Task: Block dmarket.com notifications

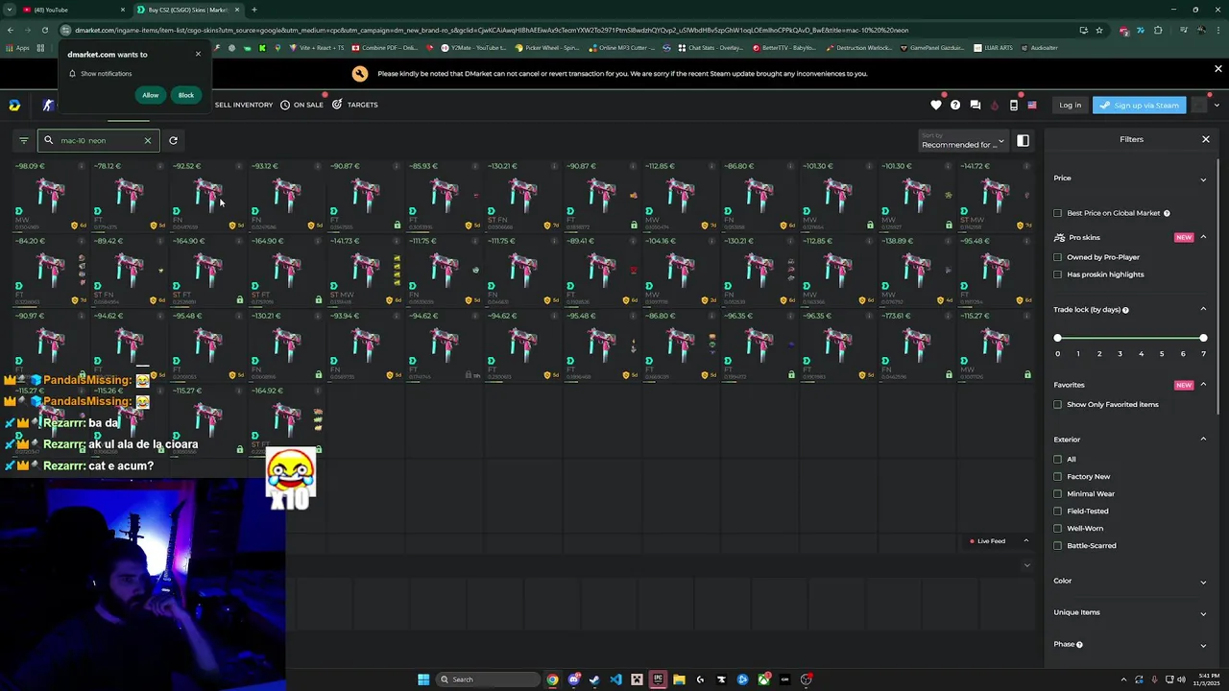Action: (186, 95)
